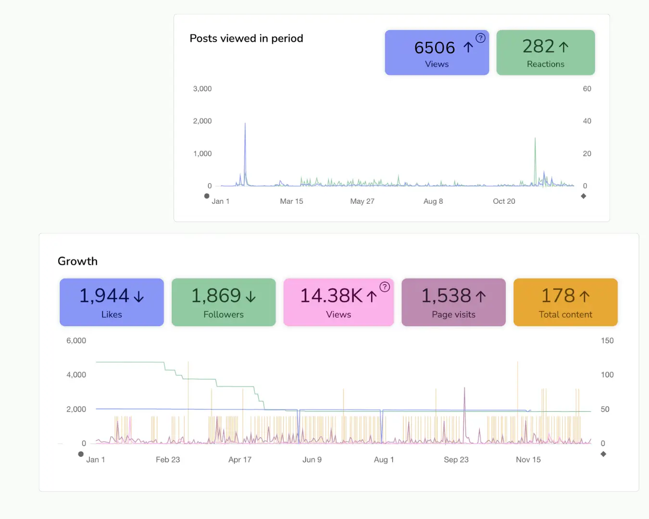Screen dimensions: 649x519
Task: Select the 178 Total content card
Action: pos(565,302)
